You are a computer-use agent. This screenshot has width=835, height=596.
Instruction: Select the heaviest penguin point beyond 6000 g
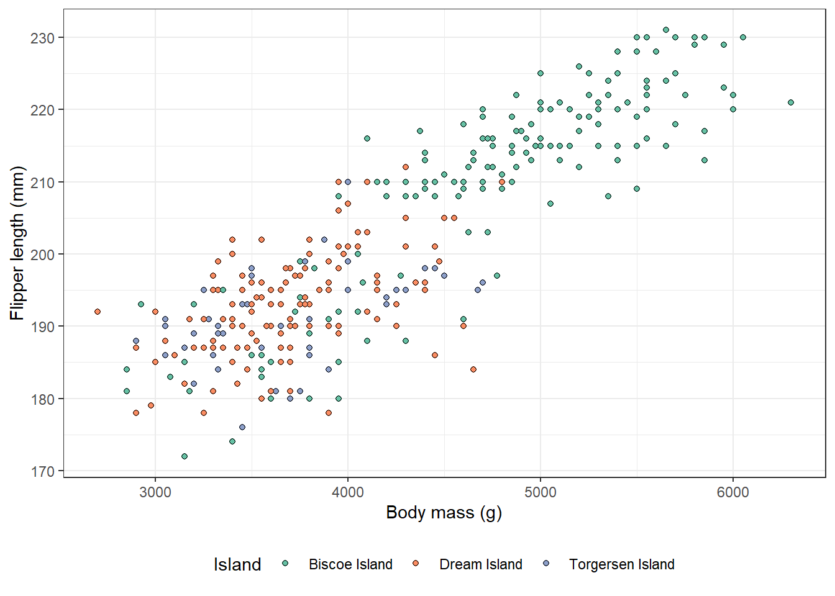point(791,102)
